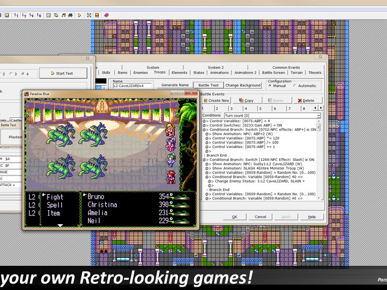Click Cancel in the Database dialog

260,217
